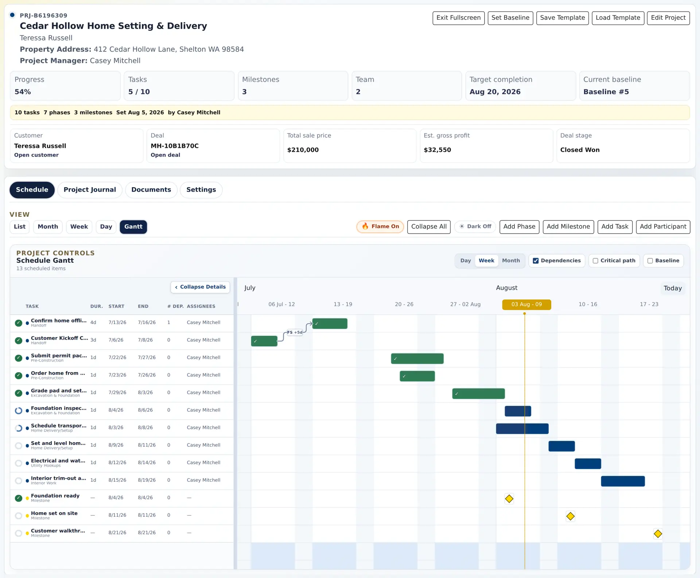Collapse the task details panel

coord(200,287)
